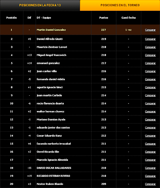Click the 227 points value
The height and width of the screenshot is (188, 160).
[104, 30]
